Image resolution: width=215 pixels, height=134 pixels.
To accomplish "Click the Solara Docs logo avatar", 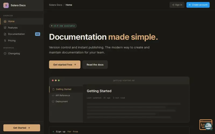I will pyautogui.click(x=6, y=5).
